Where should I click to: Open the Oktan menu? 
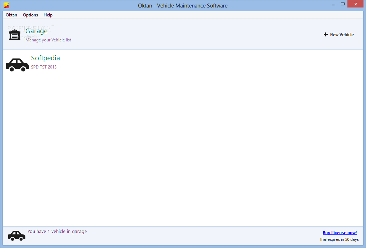(11, 15)
